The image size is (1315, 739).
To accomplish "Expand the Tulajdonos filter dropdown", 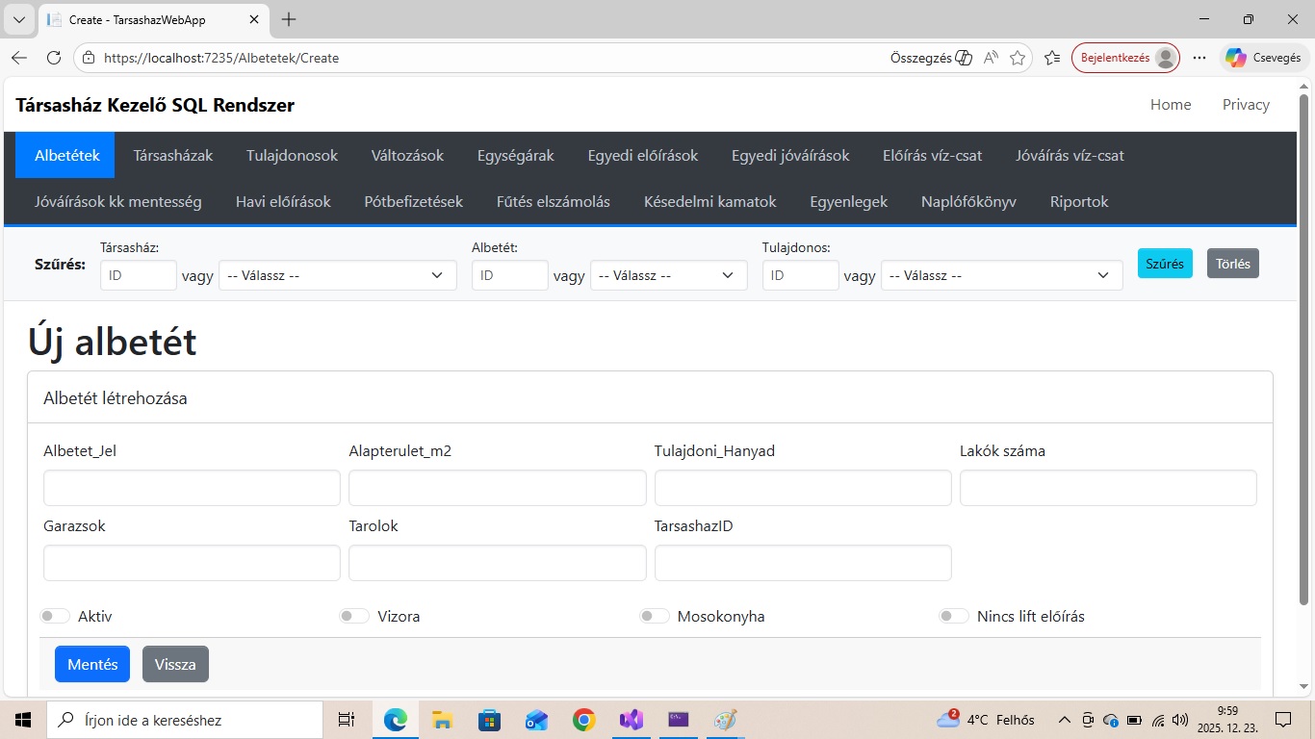I will tap(1001, 275).
